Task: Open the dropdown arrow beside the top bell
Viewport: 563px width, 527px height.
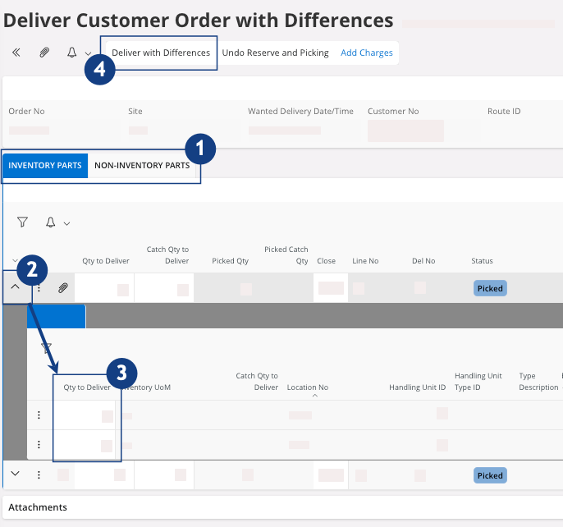Action: coord(88,54)
